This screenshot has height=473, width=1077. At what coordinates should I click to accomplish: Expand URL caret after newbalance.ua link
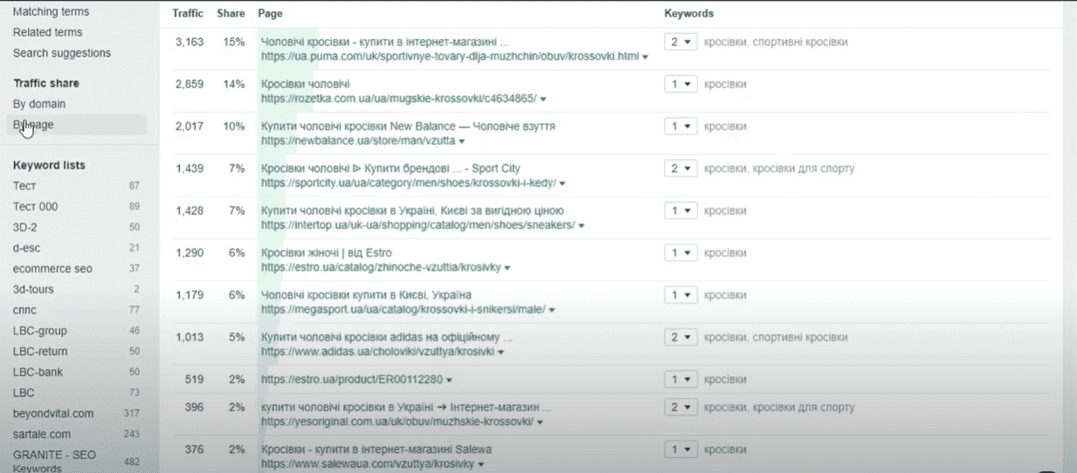pos(462,141)
